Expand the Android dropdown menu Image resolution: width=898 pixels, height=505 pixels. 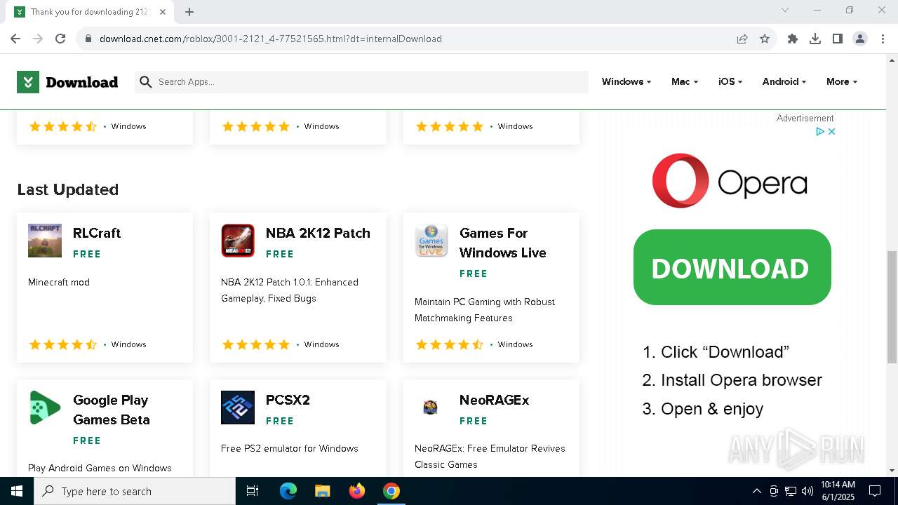point(784,82)
